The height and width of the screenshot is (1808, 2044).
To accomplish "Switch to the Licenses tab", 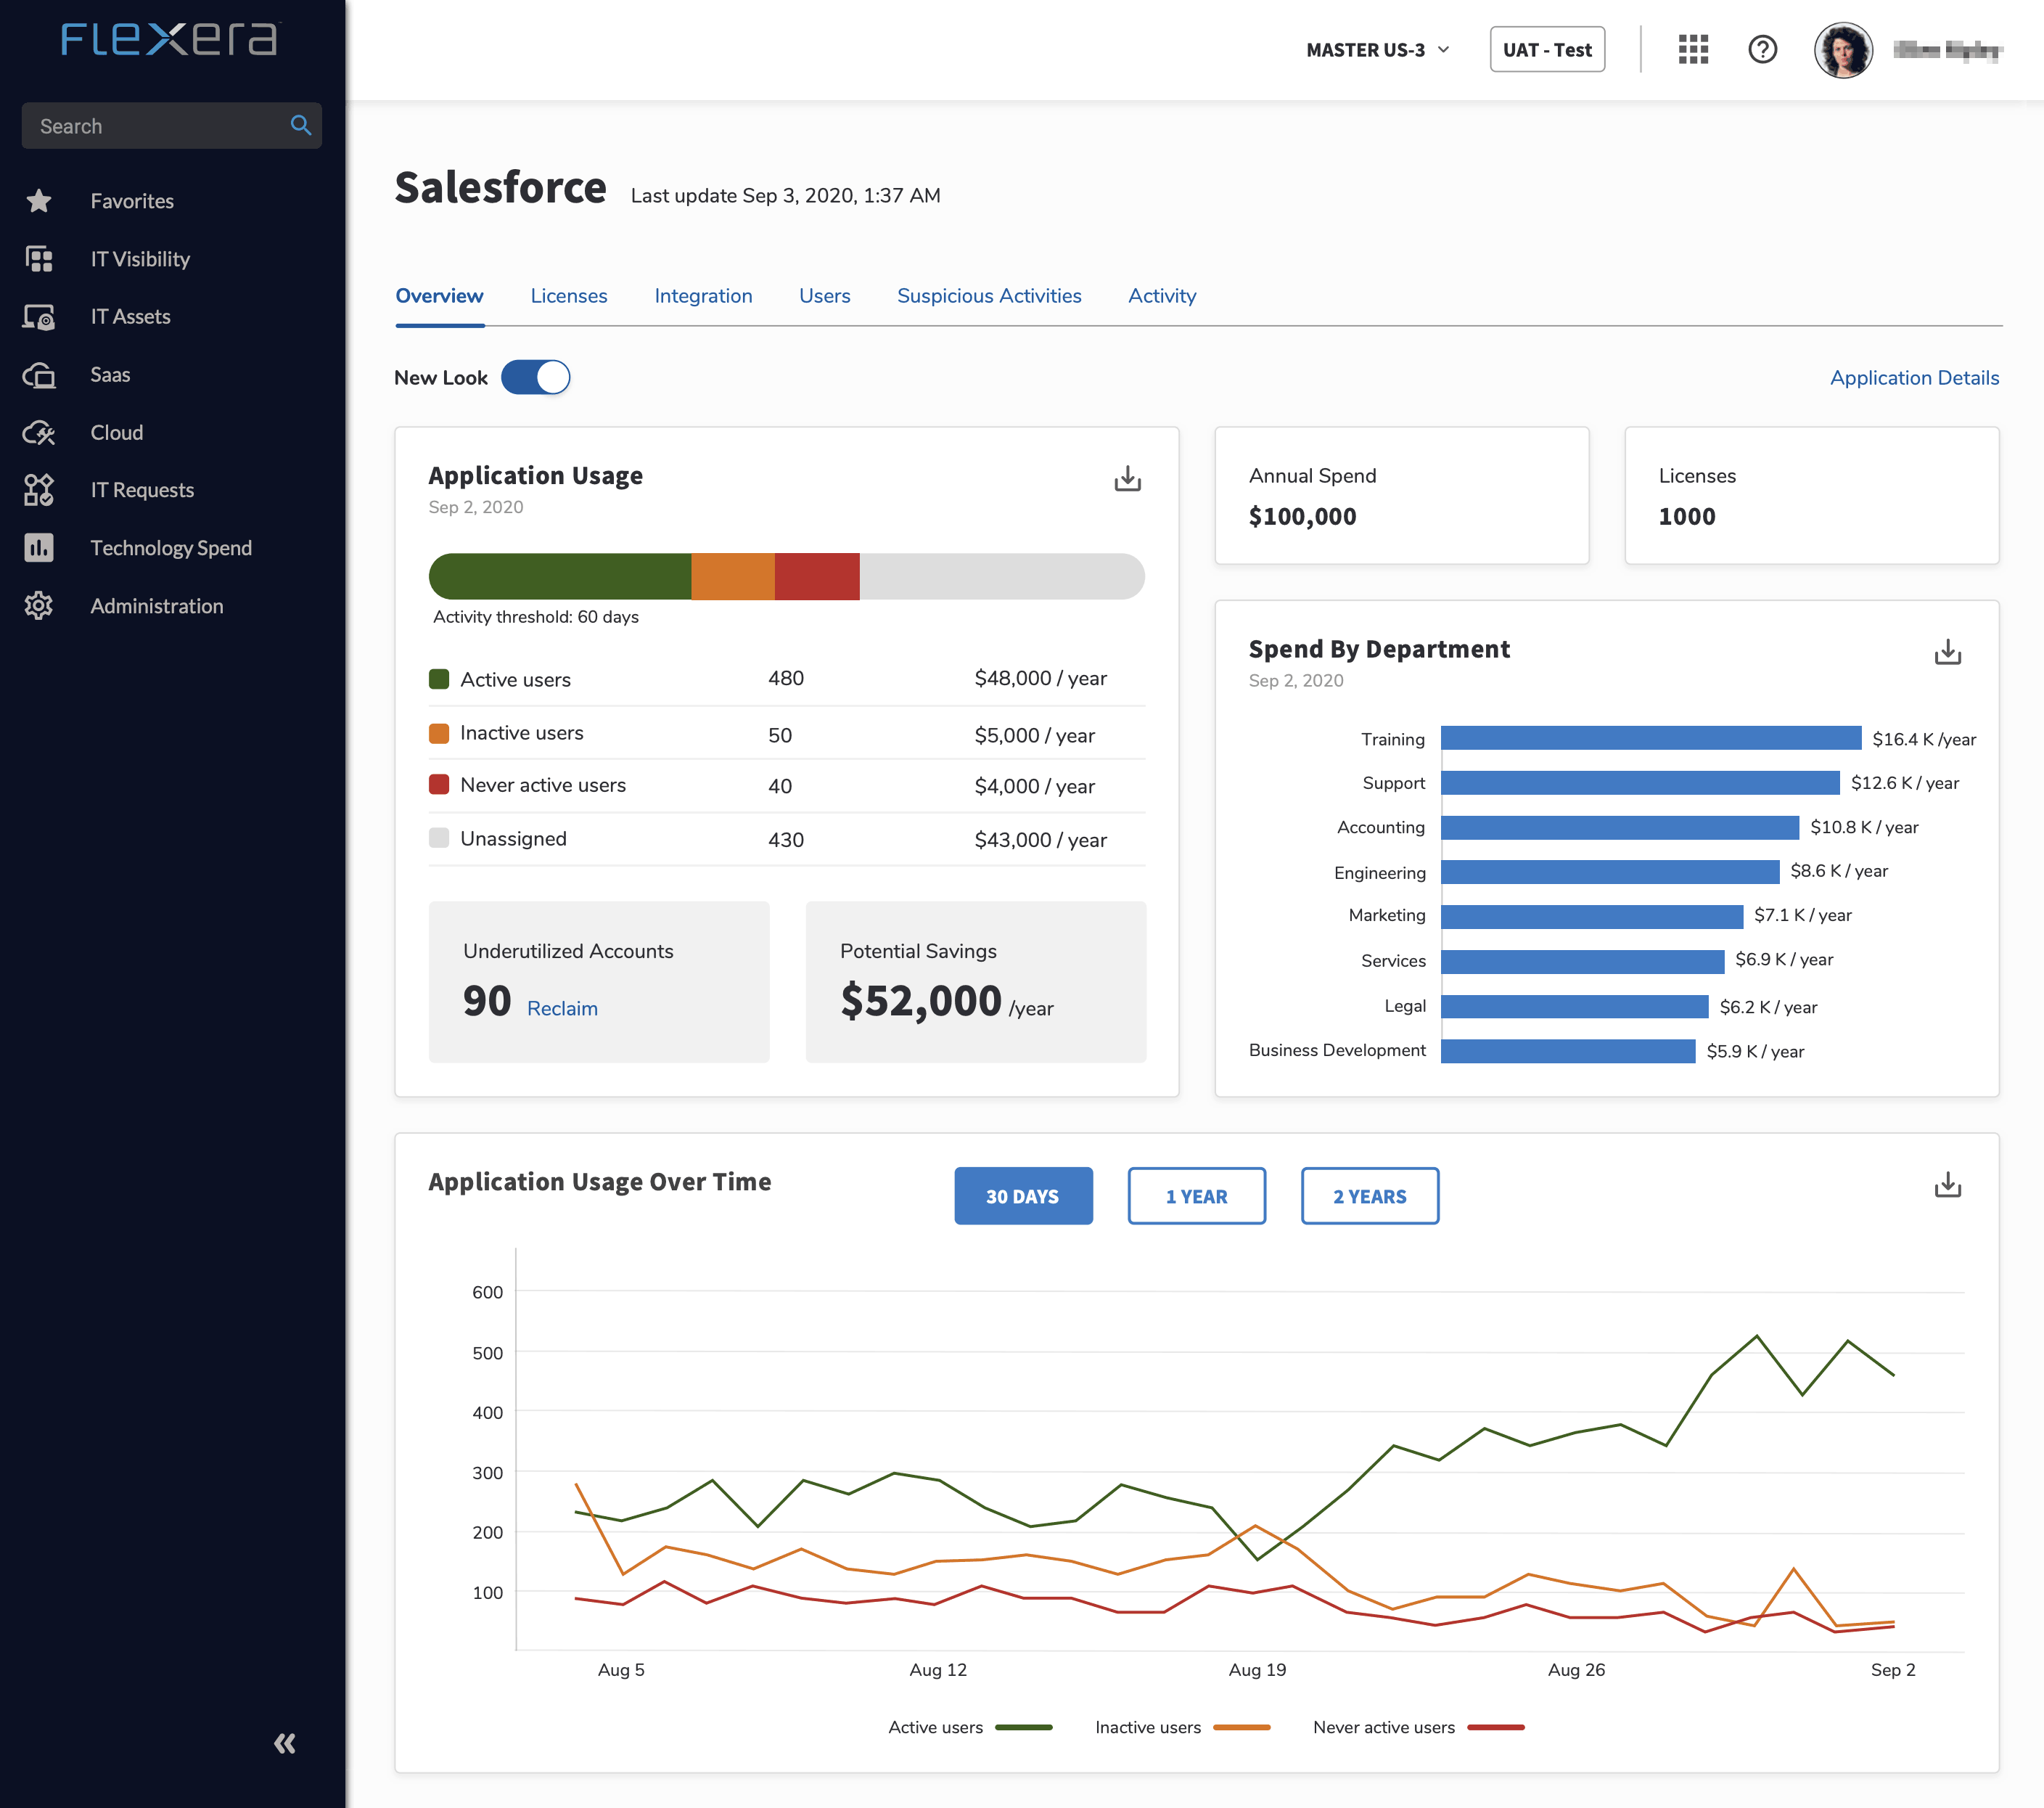I will tap(569, 296).
